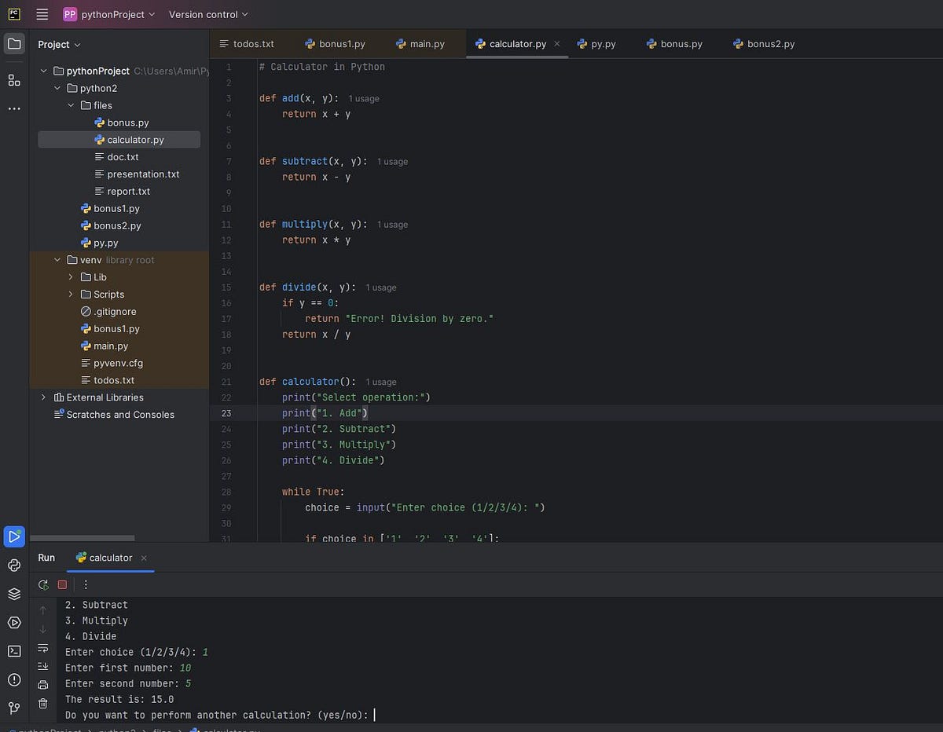
Task: Rerun the calculator run configuration
Action: pos(43,585)
